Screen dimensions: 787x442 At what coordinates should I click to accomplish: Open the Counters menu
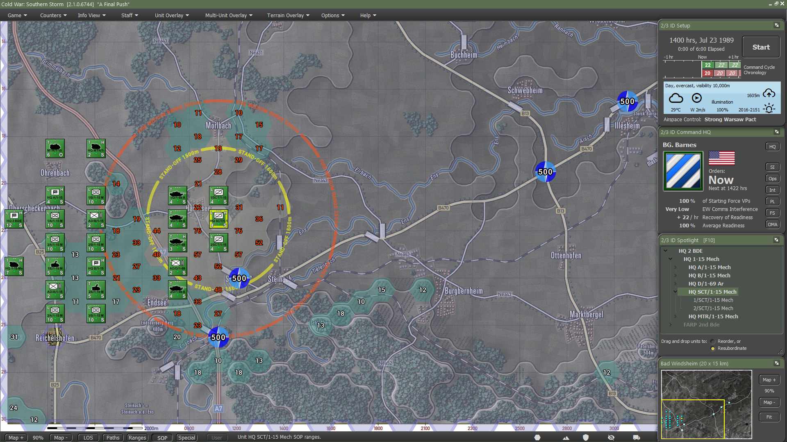[53, 15]
